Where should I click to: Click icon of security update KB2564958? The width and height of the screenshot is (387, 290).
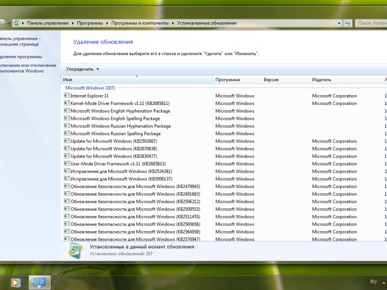[67, 232]
